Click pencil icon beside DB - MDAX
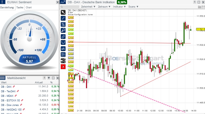This screenshot has width=205, height=114. click(x=16, y=96)
